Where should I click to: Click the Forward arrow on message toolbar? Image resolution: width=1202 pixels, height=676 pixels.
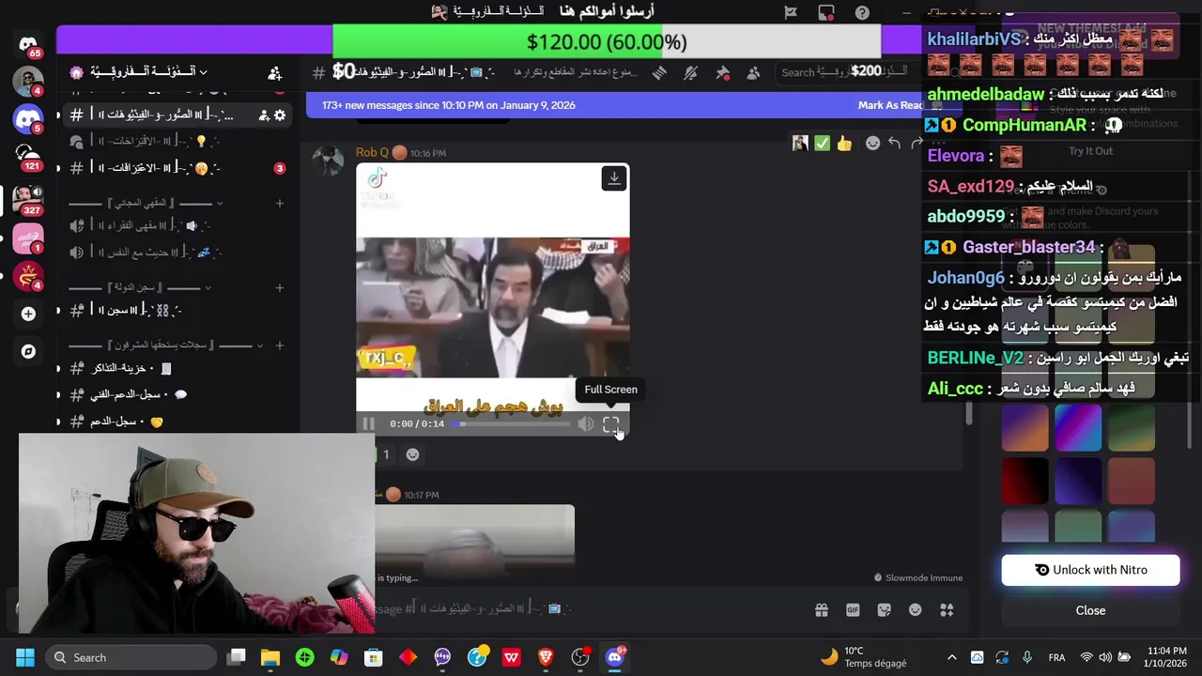[x=917, y=143]
